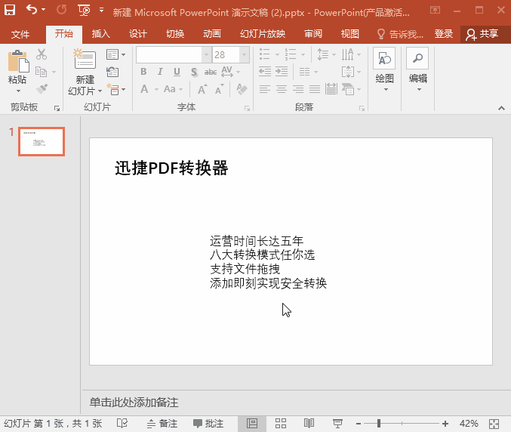Switch to the Animations (动画) tab
Screen dimensions: 511x432
pyautogui.click(x=212, y=34)
